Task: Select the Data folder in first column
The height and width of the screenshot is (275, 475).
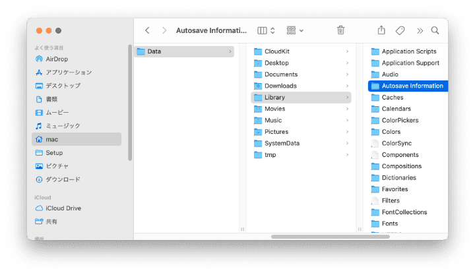Action: [154, 51]
